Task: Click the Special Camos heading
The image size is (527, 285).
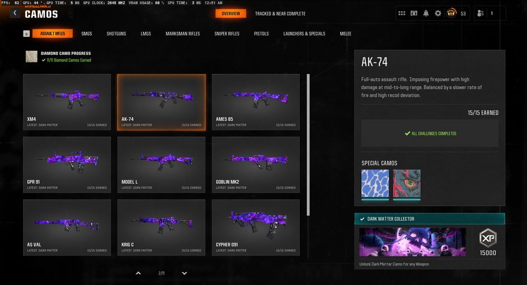Action: point(379,163)
